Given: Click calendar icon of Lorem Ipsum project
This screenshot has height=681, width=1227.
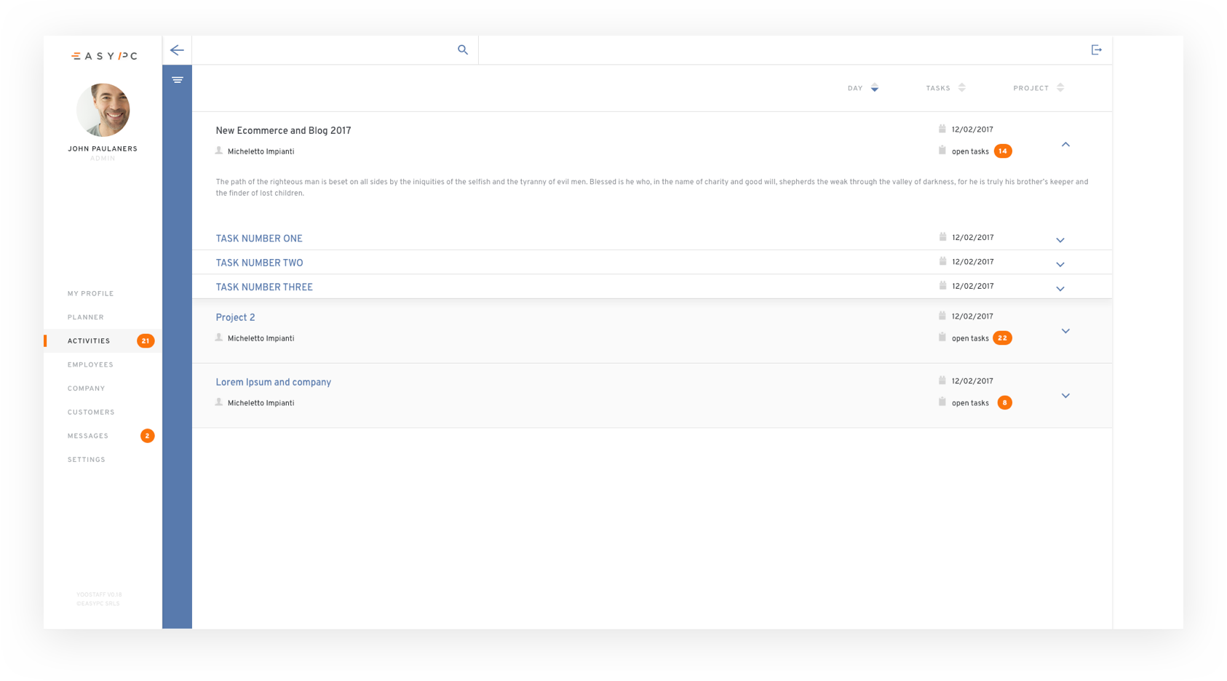Looking at the screenshot, I should [942, 381].
